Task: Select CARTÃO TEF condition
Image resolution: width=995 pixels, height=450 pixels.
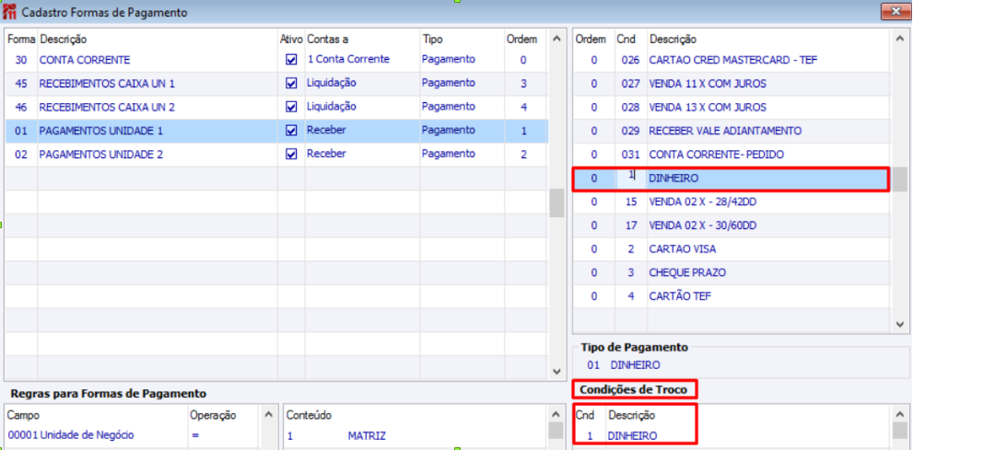Action: (732, 296)
